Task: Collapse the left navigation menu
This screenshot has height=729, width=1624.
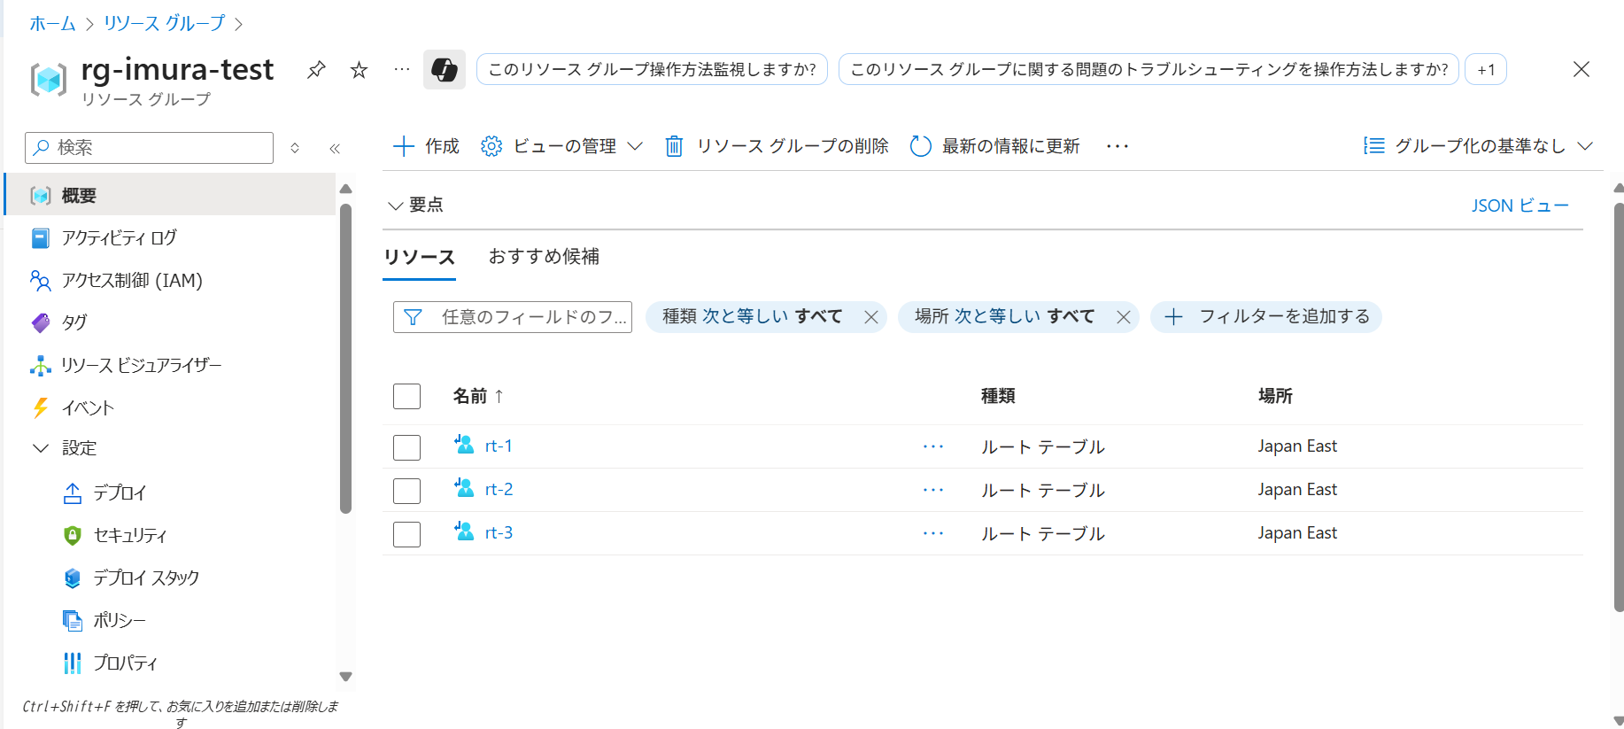Action: point(335,148)
